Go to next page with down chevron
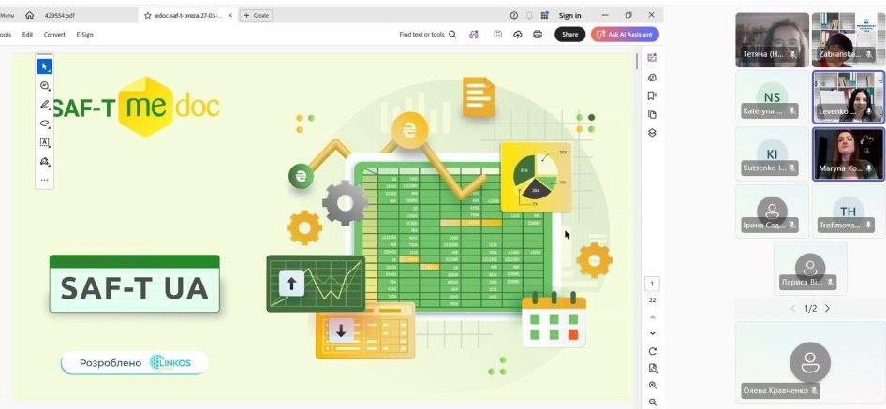886x409 pixels. (x=653, y=333)
